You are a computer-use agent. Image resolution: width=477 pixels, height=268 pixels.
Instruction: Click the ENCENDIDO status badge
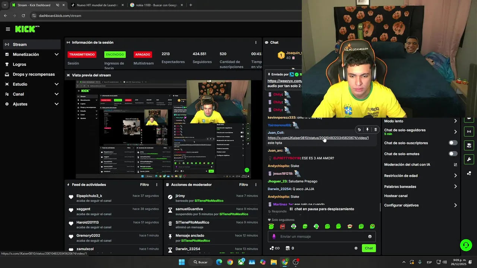click(115, 54)
